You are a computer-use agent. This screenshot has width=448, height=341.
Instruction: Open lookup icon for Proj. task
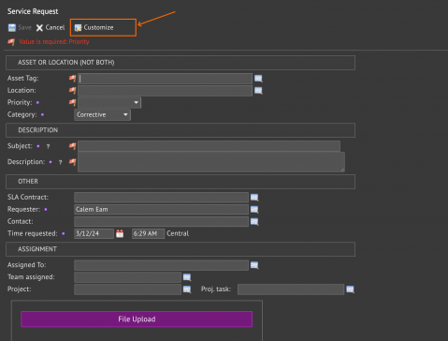click(350, 289)
